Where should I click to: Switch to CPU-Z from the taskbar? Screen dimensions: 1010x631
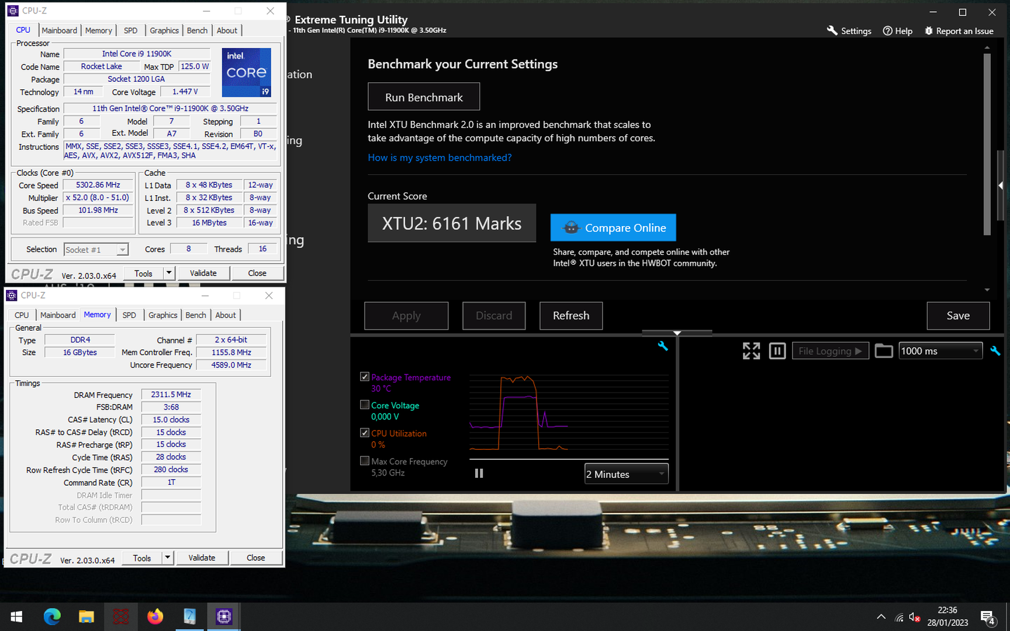click(x=224, y=616)
